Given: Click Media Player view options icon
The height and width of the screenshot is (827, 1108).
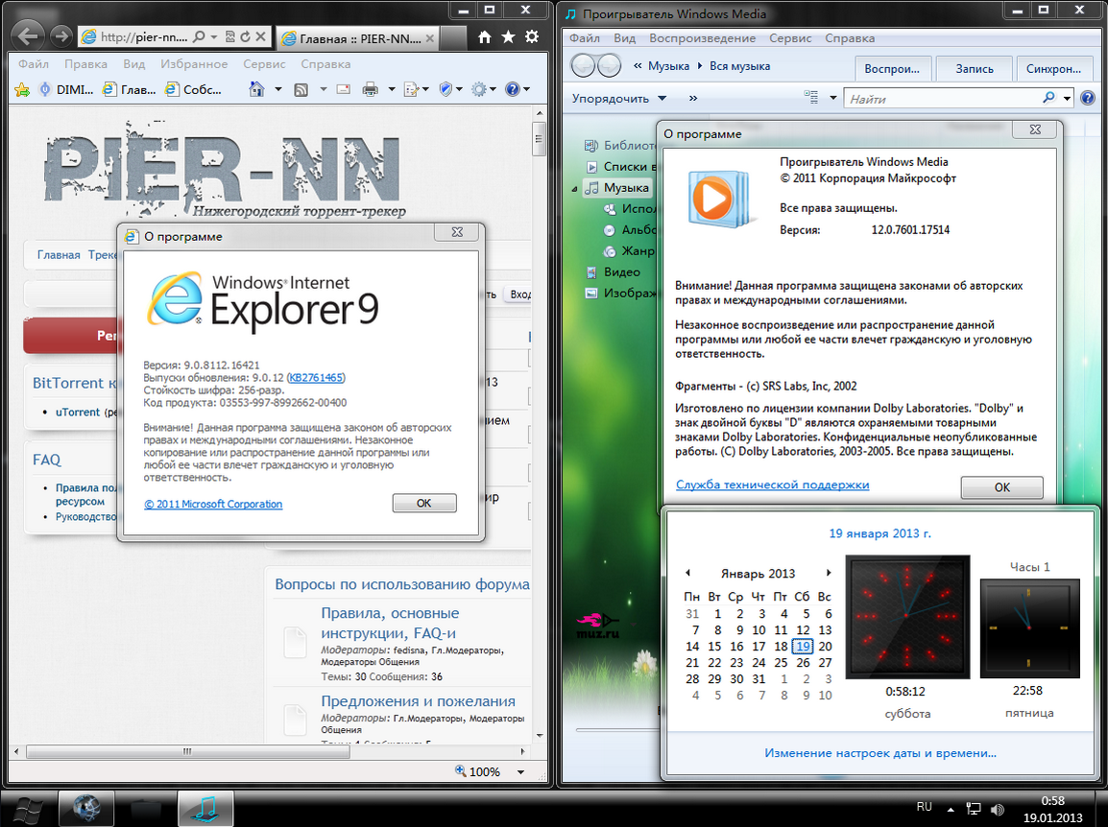Looking at the screenshot, I should [x=811, y=98].
